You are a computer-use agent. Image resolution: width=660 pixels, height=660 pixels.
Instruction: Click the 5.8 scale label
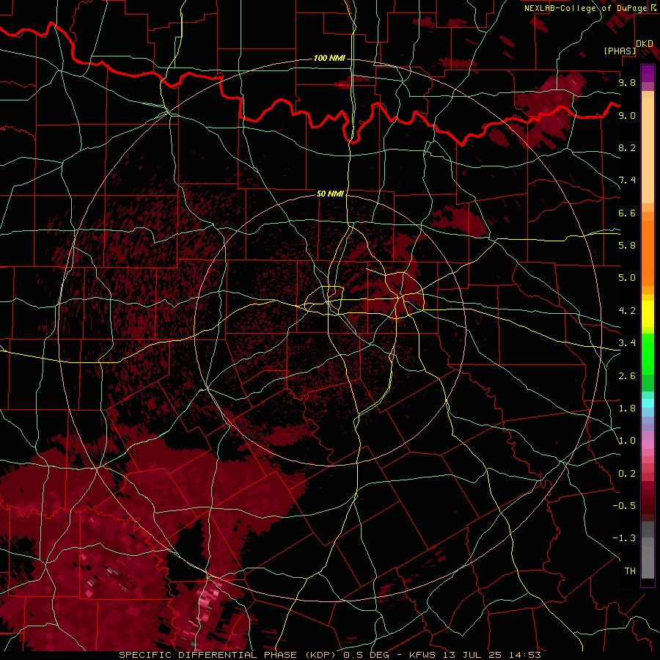click(627, 246)
